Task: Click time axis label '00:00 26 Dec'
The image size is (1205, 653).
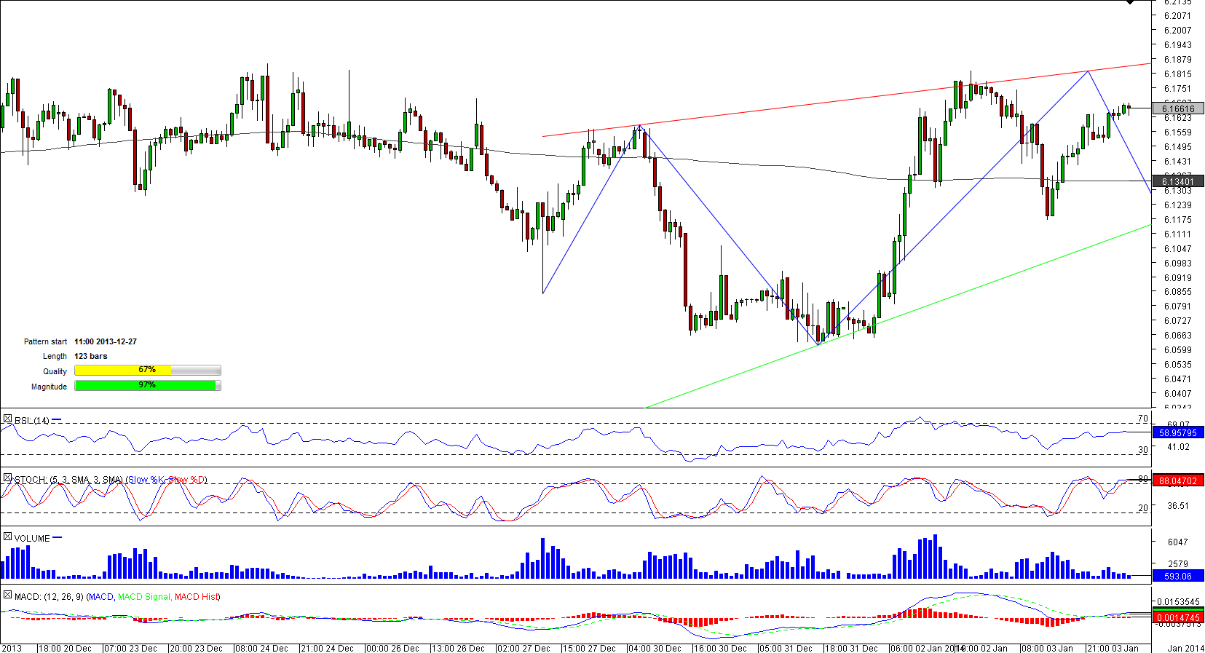Action: click(392, 648)
